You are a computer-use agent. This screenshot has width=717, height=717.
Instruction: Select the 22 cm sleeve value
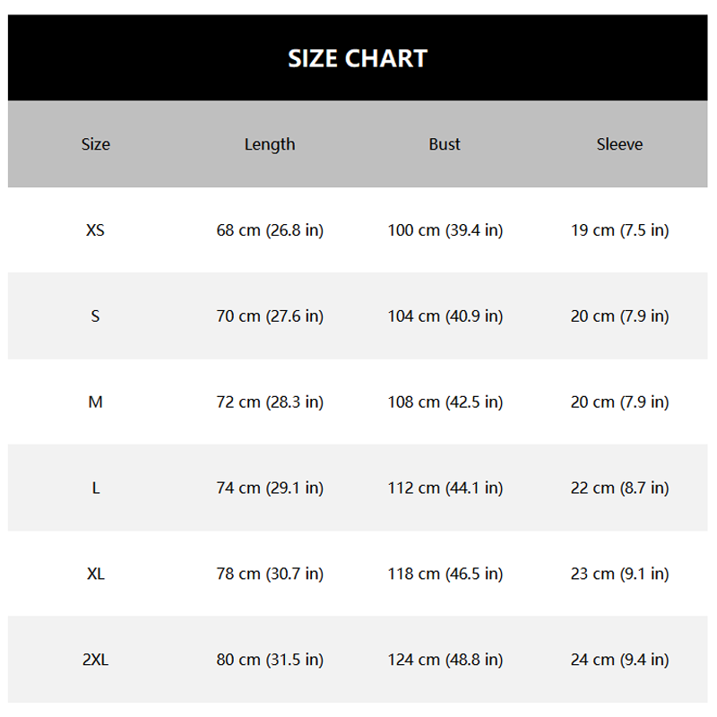pos(619,488)
